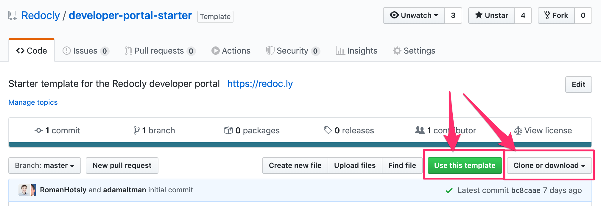Click the commit icon next to 1 commit
This screenshot has height=206, width=601.
click(39, 130)
